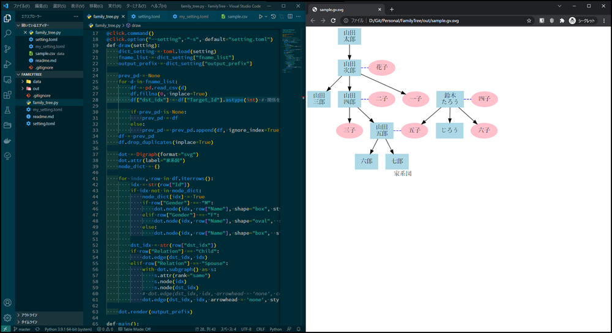Collapse the open editors section
The width and height of the screenshot is (612, 333).
18,25
